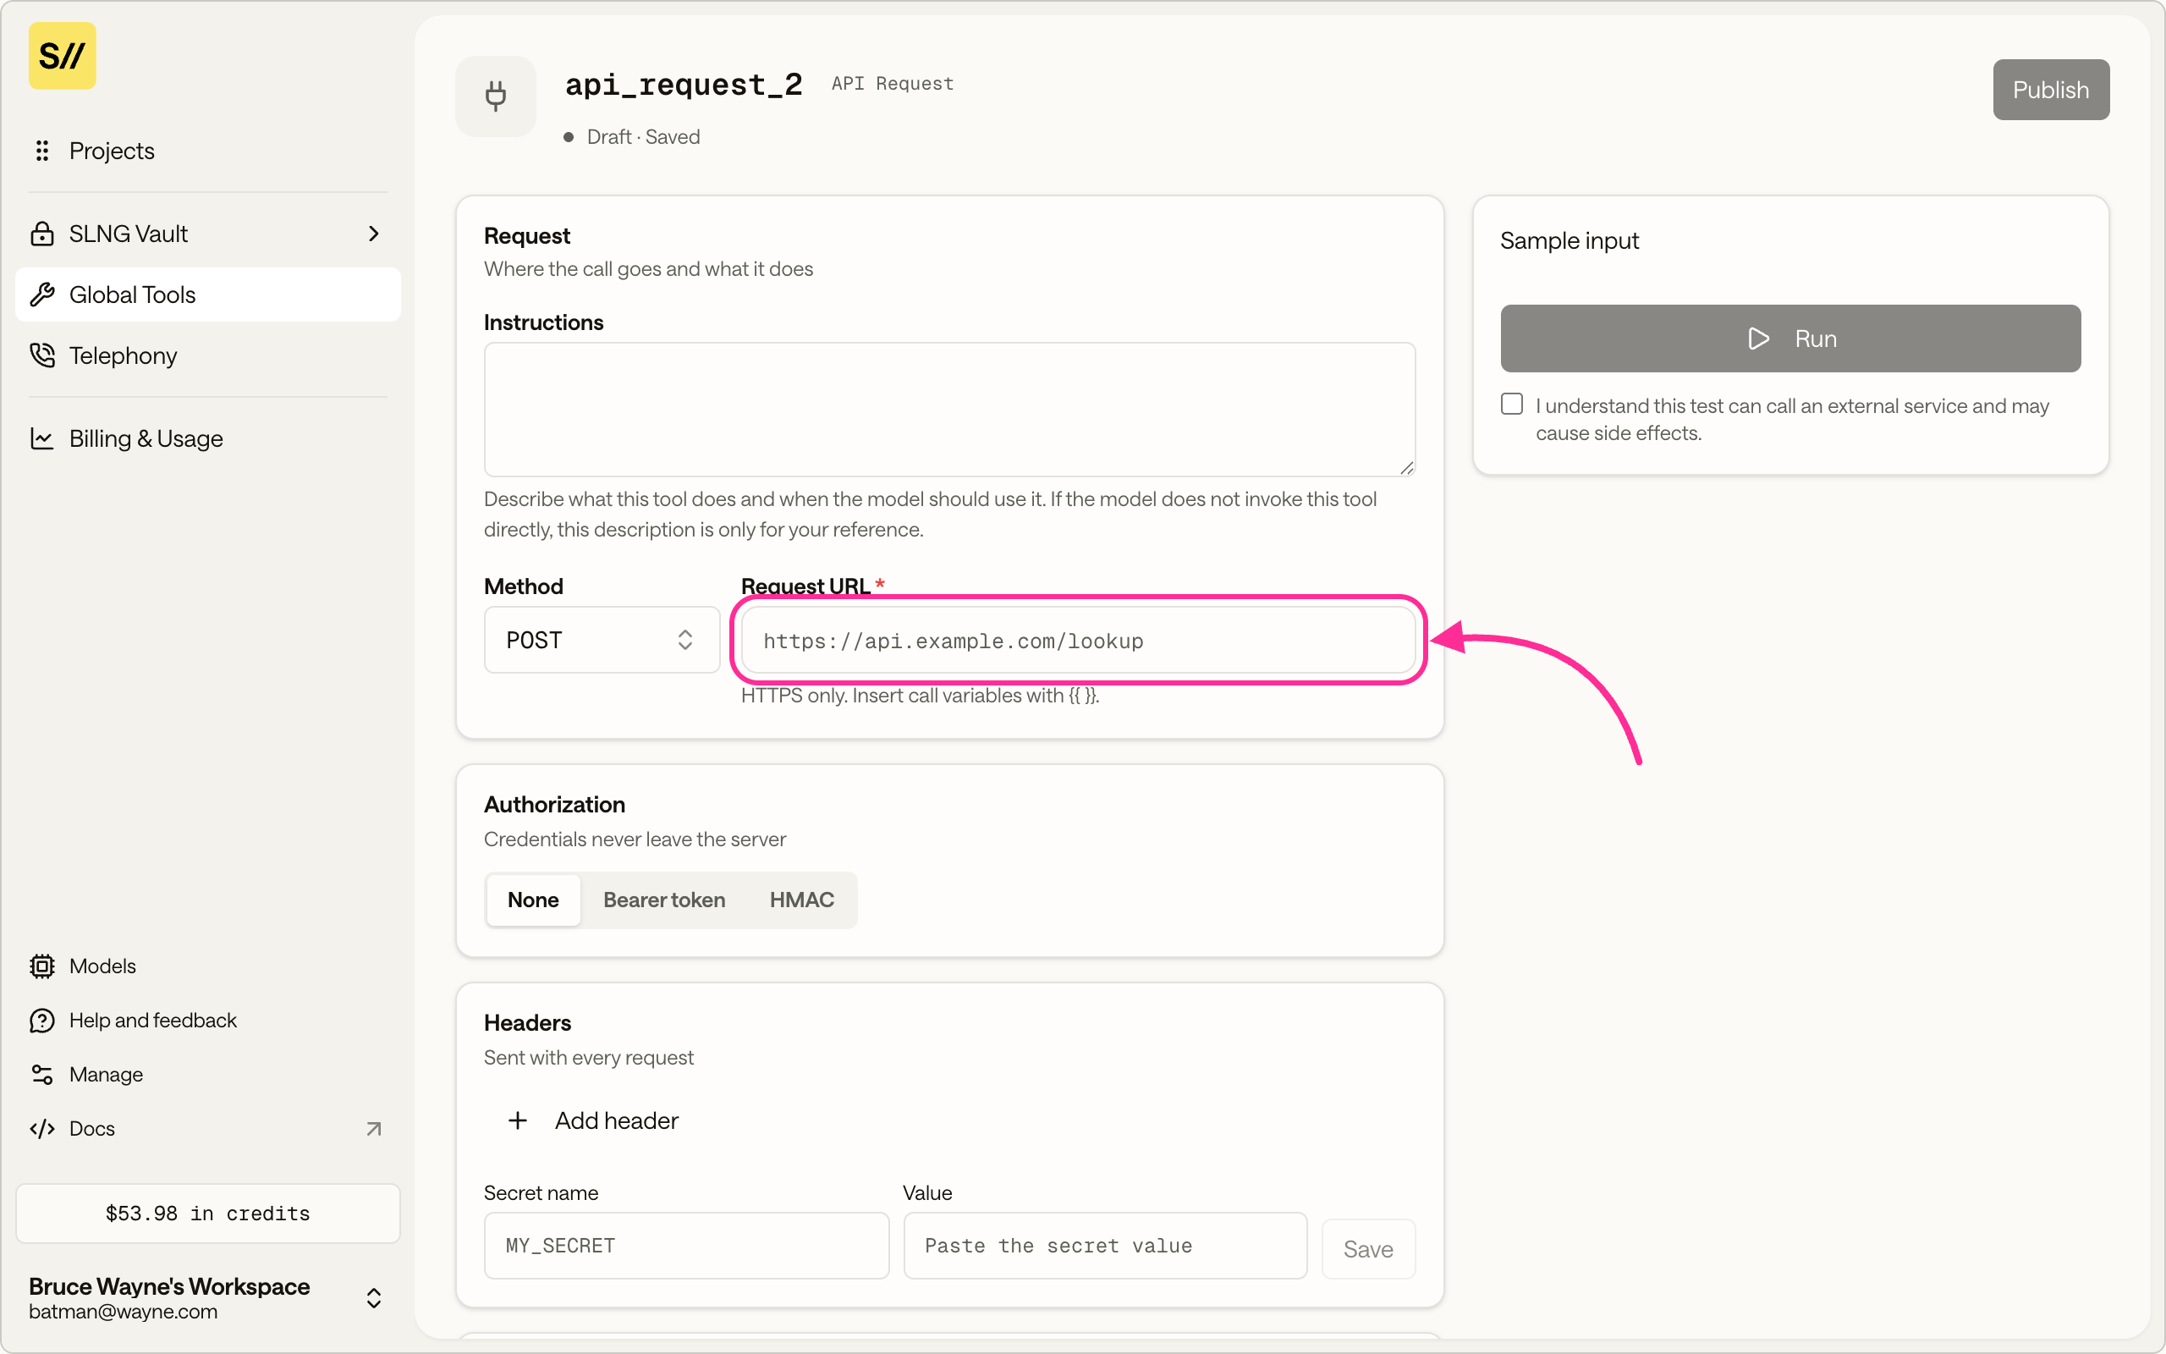Select the Bearer token authorization tab
Viewport: 2166px width, 1354px height.
[664, 900]
